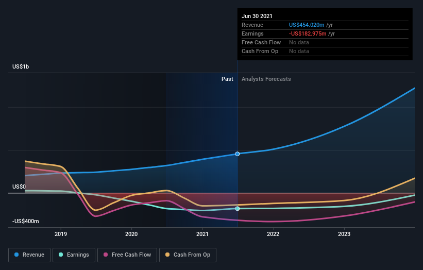This screenshot has width=423, height=270.
Task: Toggle the Cash From Op legend button
Action: tap(188, 255)
